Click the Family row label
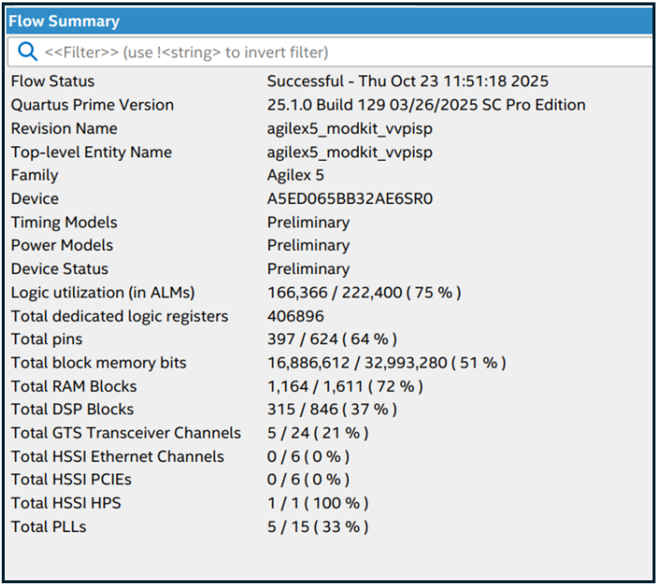The image size is (659, 585). [35, 175]
